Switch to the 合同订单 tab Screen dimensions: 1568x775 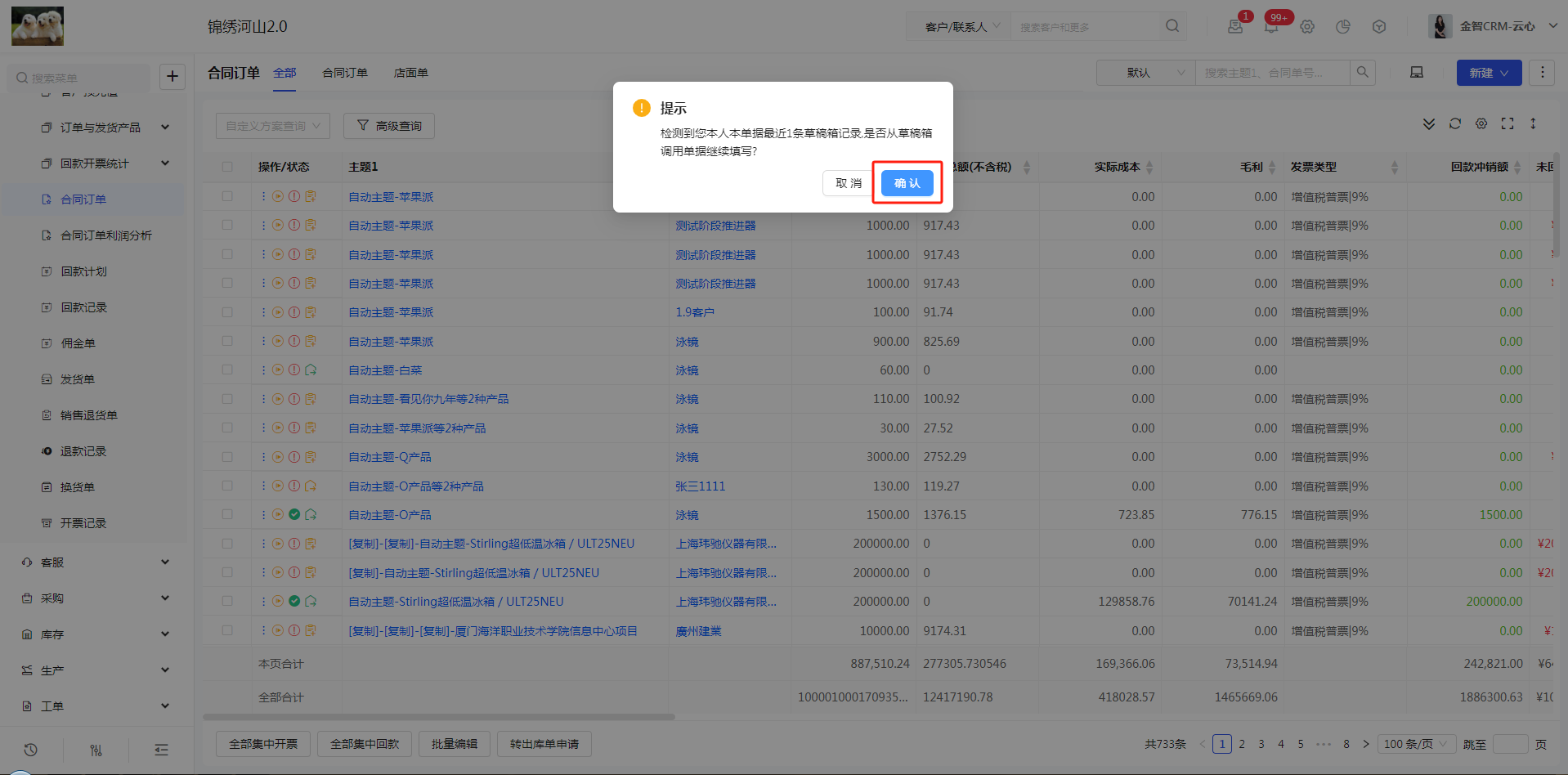(x=345, y=73)
